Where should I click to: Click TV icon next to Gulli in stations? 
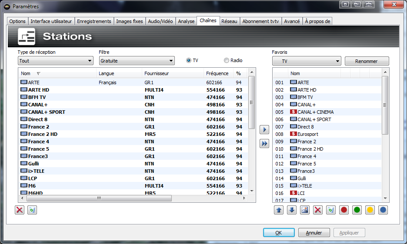pos(24,163)
